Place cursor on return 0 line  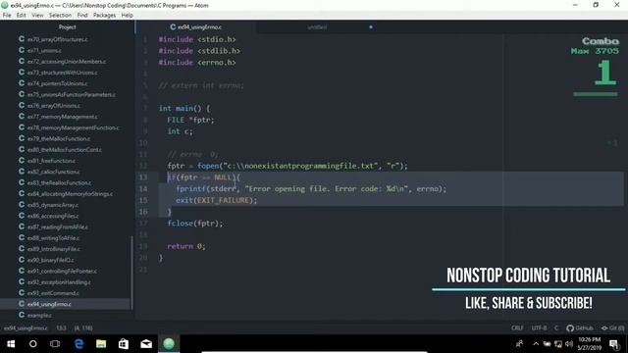coord(186,246)
